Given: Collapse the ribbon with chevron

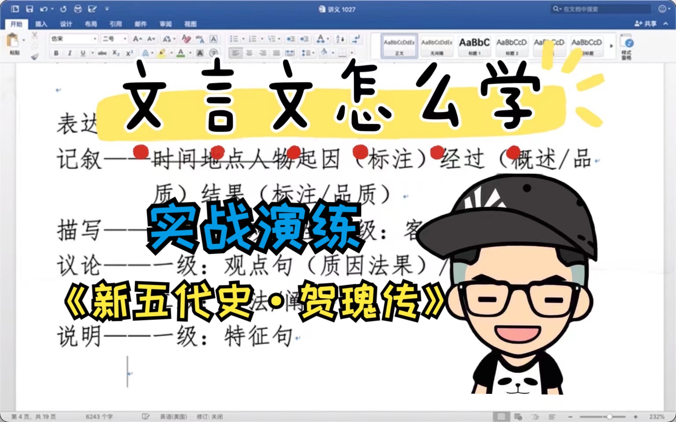Looking at the screenshot, I should 666,24.
